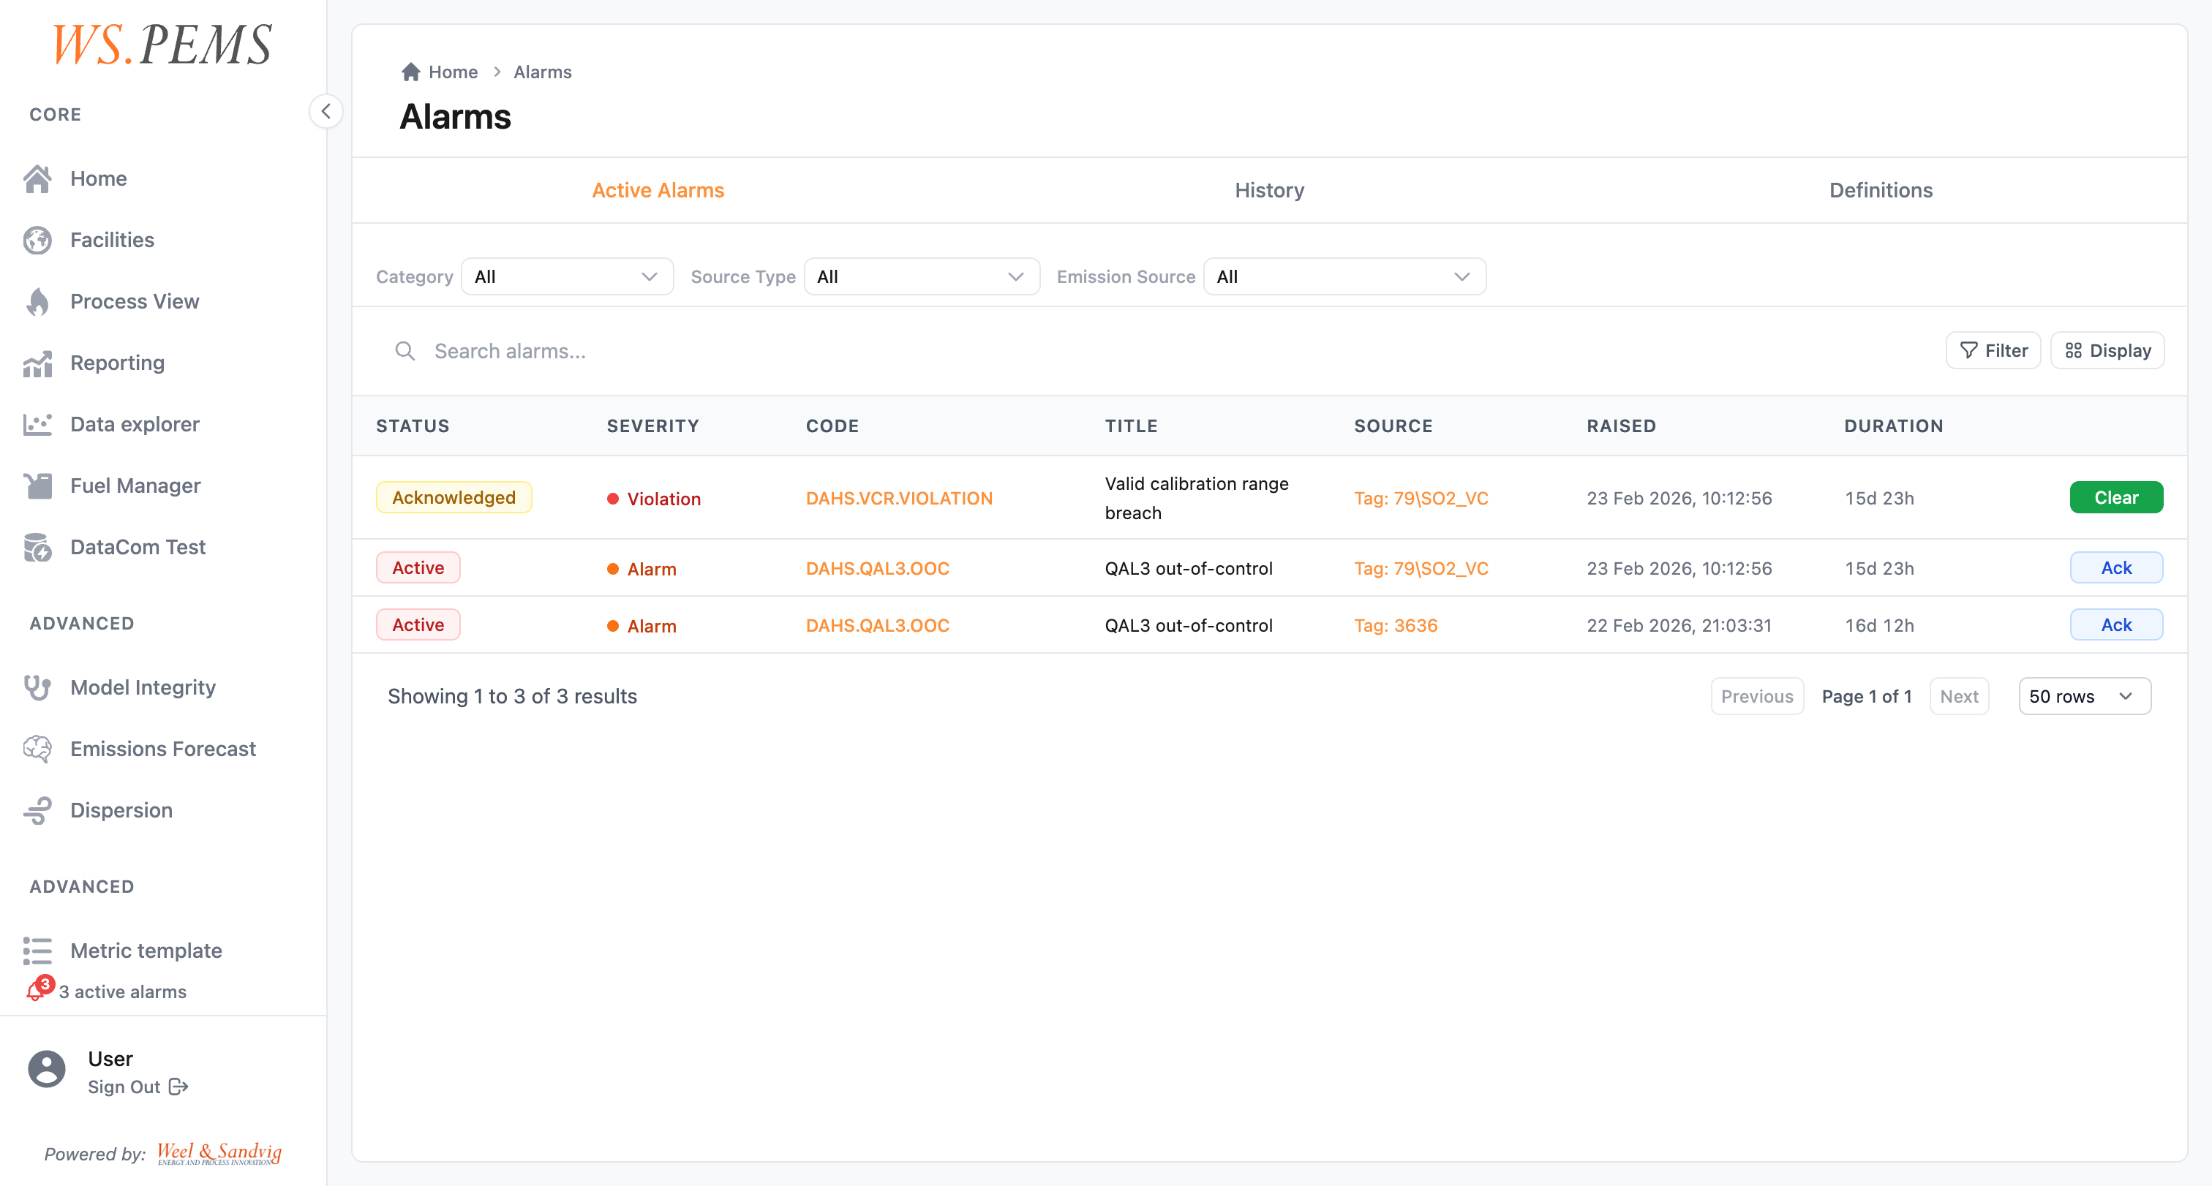The height and width of the screenshot is (1186, 2212).
Task: Open the Display options button
Action: (x=2107, y=350)
